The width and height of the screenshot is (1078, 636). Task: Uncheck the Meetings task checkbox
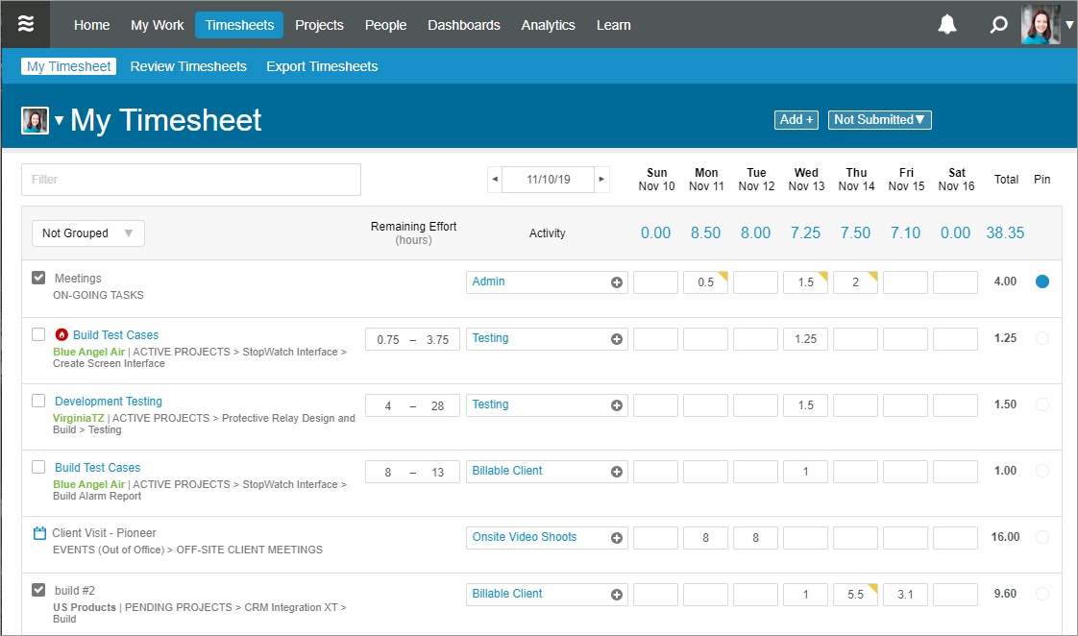pos(38,278)
